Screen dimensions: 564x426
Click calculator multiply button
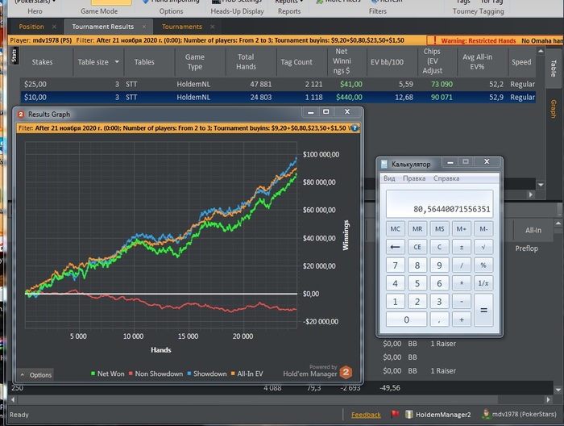pos(462,283)
